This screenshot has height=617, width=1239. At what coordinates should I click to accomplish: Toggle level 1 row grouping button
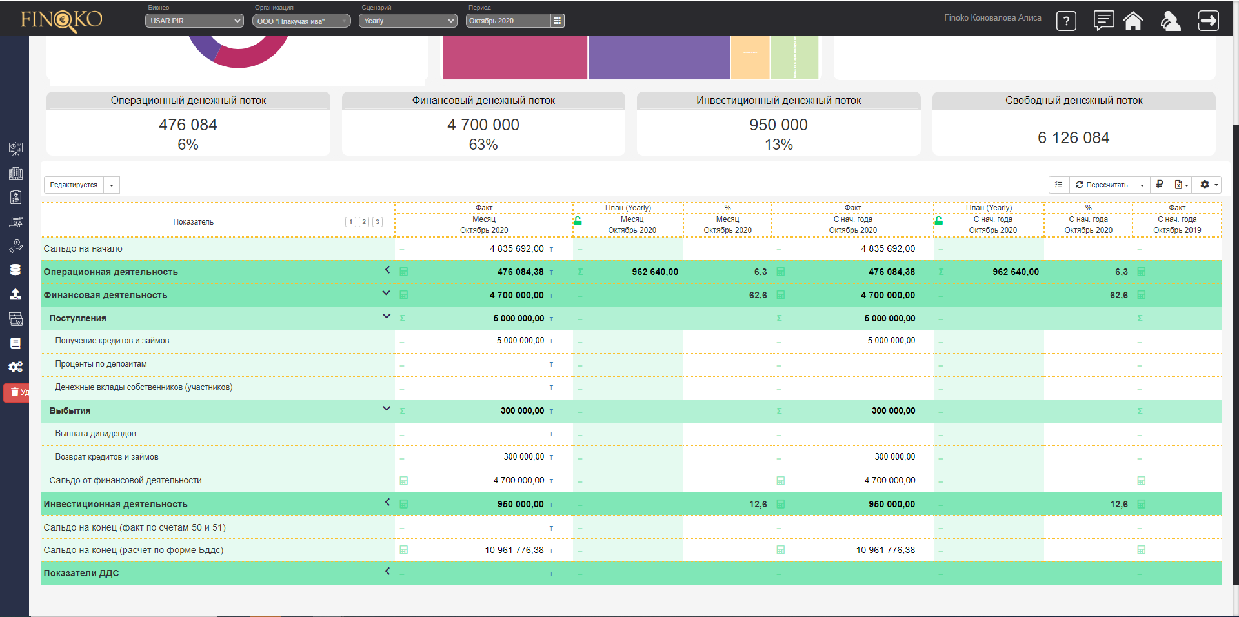[350, 222]
